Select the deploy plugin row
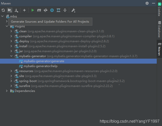The width and height of the screenshot is (162, 126). (78, 41)
